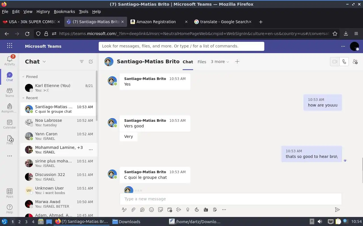The width and height of the screenshot is (363, 226).
Task: Bookmark this page with star icon
Action: tap(335, 34)
